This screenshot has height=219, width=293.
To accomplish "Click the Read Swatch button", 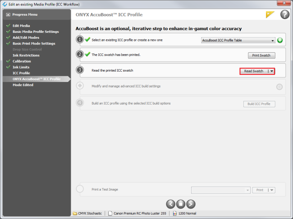I will (x=254, y=71).
